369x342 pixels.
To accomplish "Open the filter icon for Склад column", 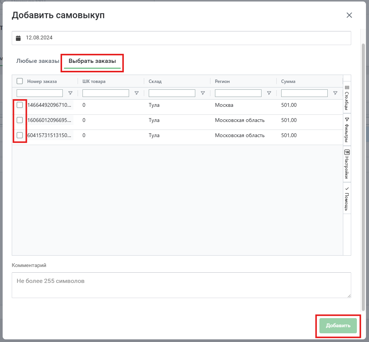I will coord(203,93).
